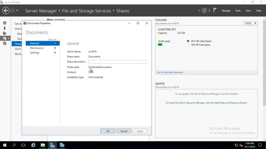The width and height of the screenshot is (266, 149).
Task: Select Shares in the navigation pane
Action: click(17, 44)
